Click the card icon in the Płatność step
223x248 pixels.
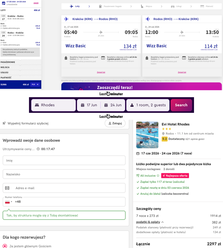tap(202, 6)
